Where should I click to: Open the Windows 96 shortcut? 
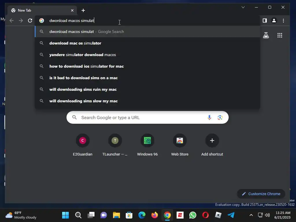[x=147, y=145]
